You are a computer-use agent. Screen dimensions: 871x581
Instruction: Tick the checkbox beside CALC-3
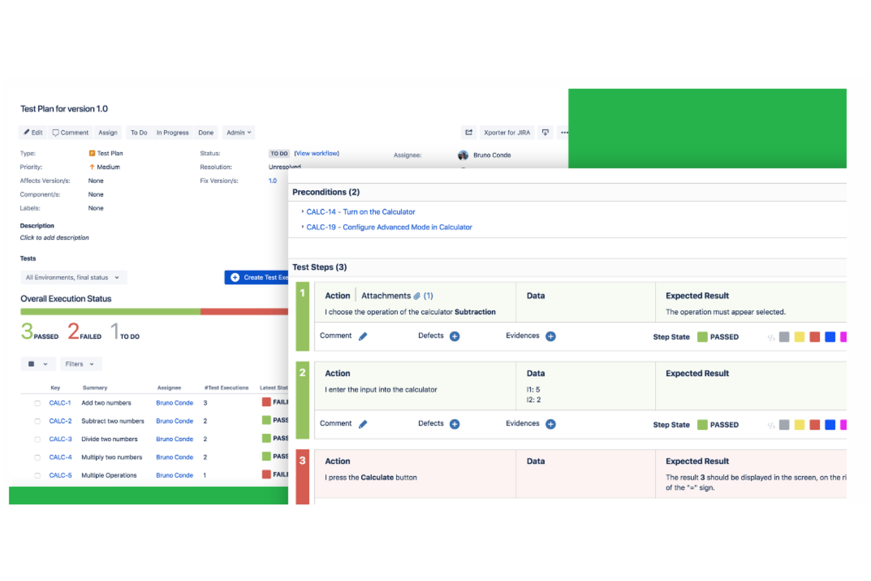point(37,439)
